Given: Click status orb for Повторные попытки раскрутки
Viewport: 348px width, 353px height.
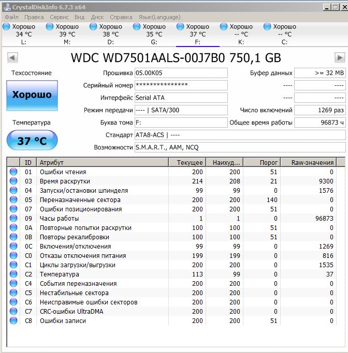Looking at the screenshot, I should pos(13,227).
